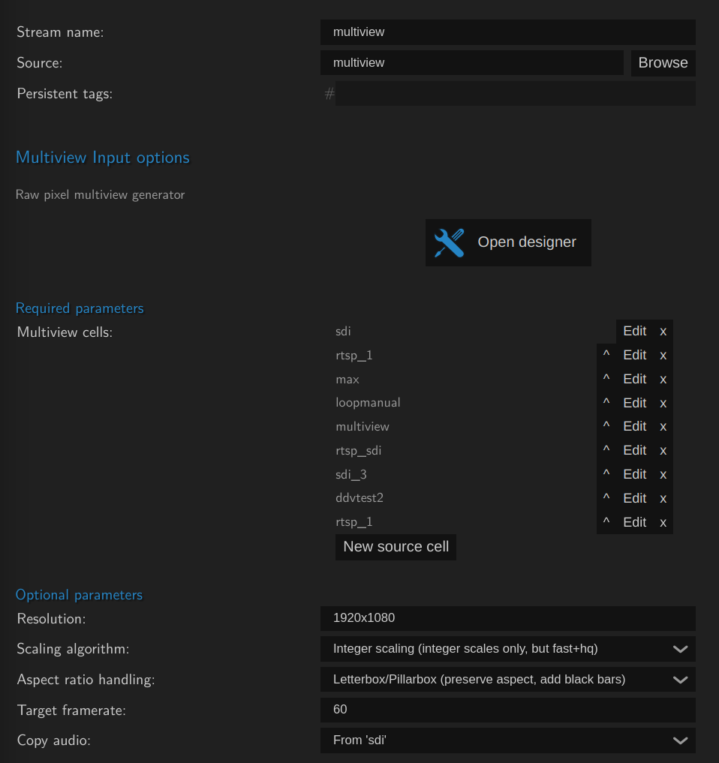Move the loopmanual cell up
The height and width of the screenshot is (763, 719).
606,403
